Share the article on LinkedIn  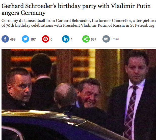[x=66, y=39]
